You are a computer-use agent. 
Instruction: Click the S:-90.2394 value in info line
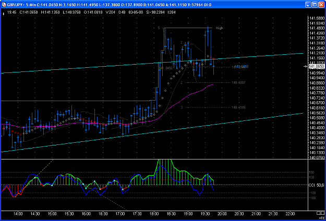click(x=155, y=13)
